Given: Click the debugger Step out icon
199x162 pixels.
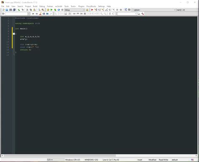Looking at the screenshot, I should [x=107, y=10].
